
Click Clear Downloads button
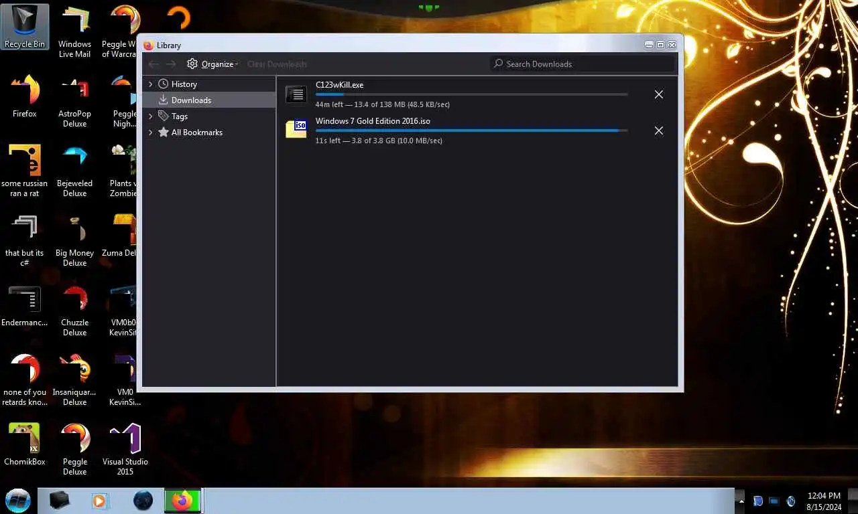(277, 64)
